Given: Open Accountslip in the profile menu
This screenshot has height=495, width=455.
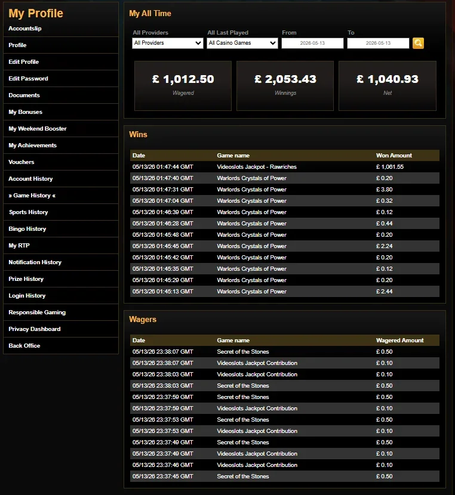Looking at the screenshot, I should [25, 29].
